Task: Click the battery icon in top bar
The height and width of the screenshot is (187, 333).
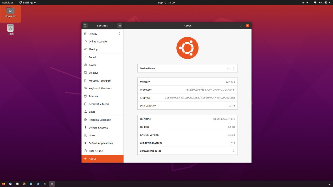Action: tap(325, 2)
